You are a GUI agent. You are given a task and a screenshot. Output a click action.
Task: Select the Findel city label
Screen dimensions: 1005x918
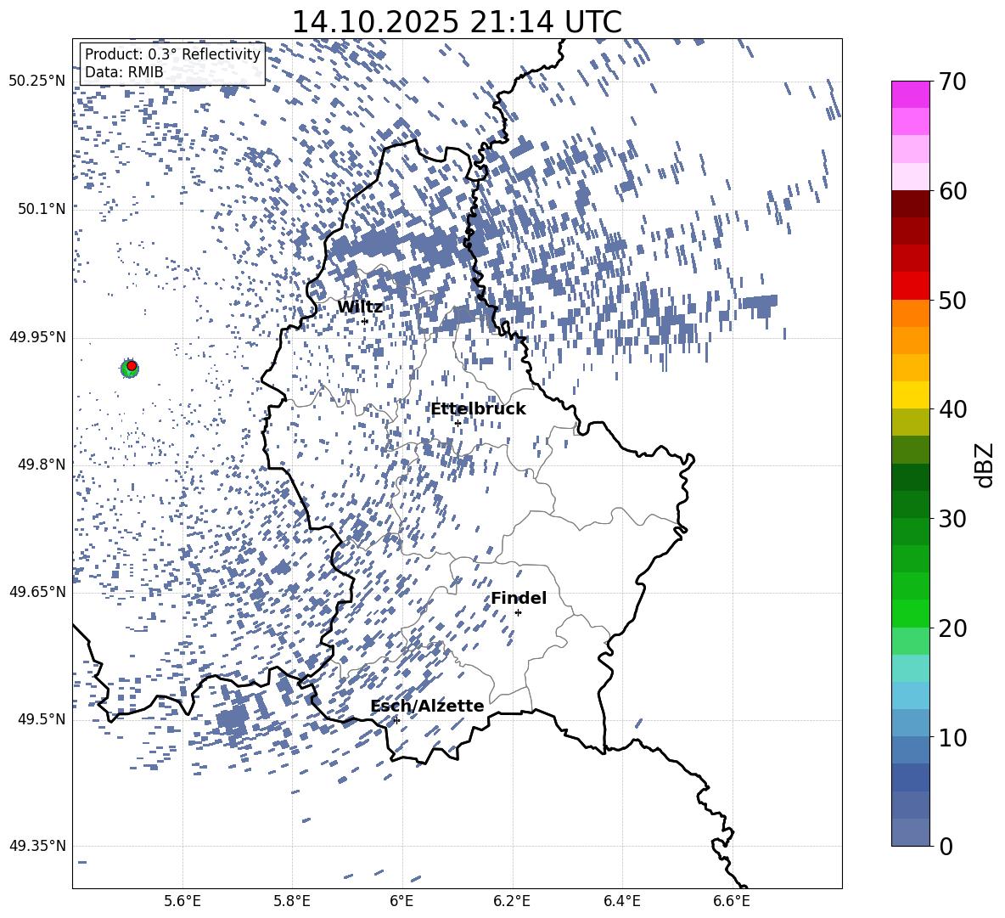click(x=519, y=598)
